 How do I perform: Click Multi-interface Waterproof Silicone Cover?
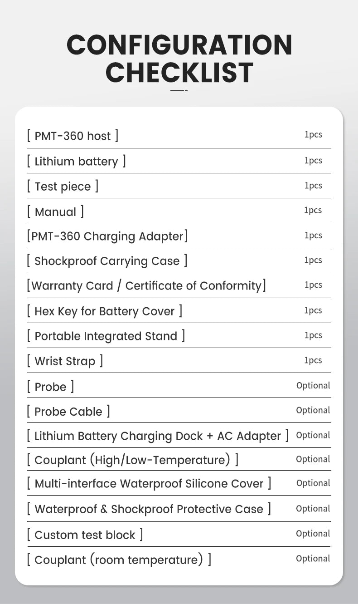coord(149,483)
